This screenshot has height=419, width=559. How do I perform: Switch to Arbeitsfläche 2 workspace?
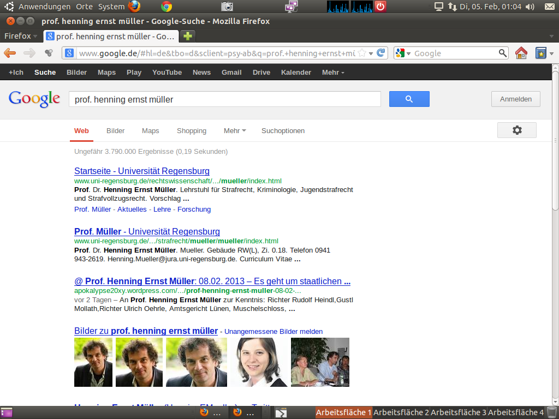pos(401,412)
